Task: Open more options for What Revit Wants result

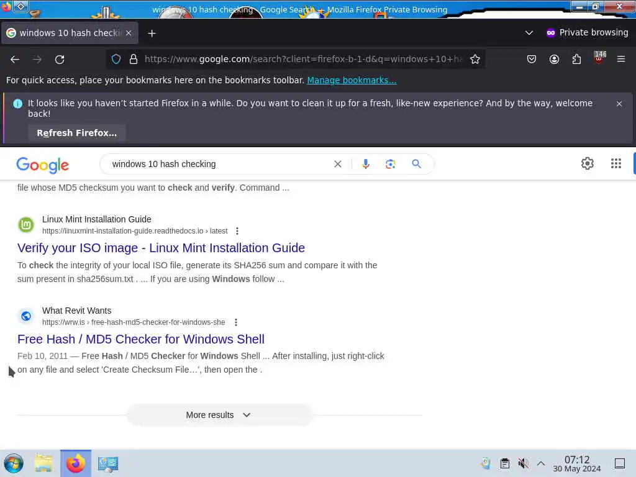Action: (x=235, y=322)
